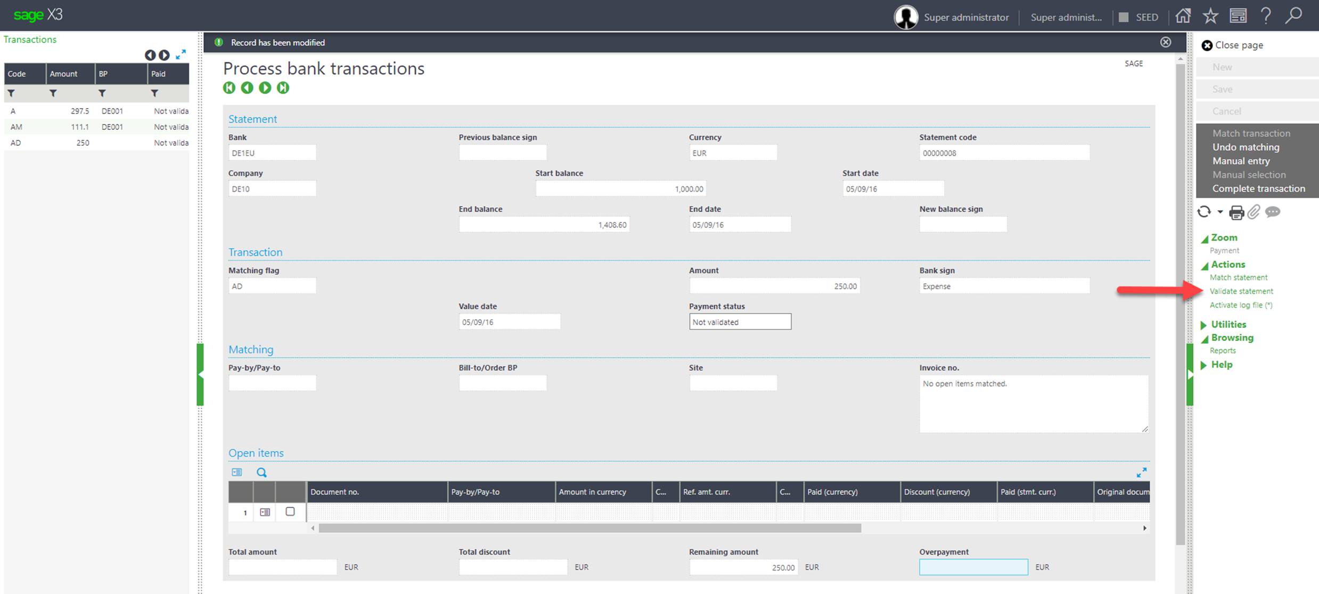The image size is (1319, 594).
Task: Open the magnifier search in Open items section
Action: [x=261, y=472]
